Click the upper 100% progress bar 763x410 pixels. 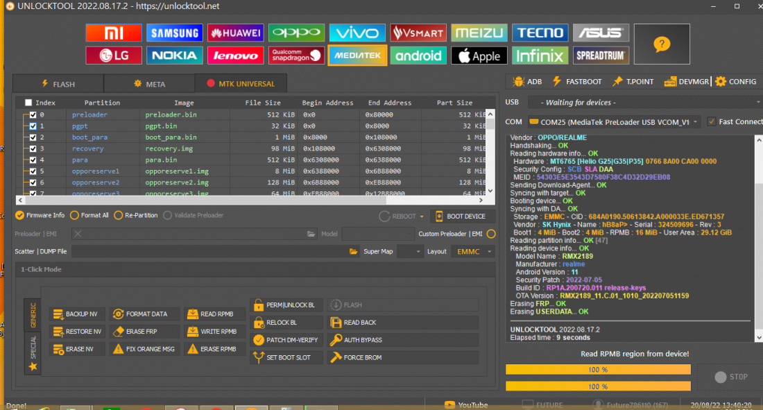click(x=598, y=370)
